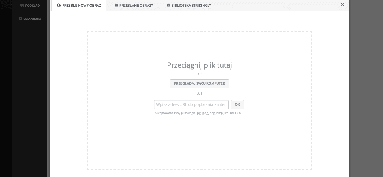
Task: Close the image upload dialog
Action: pos(343,4)
